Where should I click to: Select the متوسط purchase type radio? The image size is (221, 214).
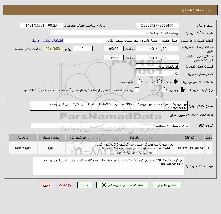coord(164,90)
